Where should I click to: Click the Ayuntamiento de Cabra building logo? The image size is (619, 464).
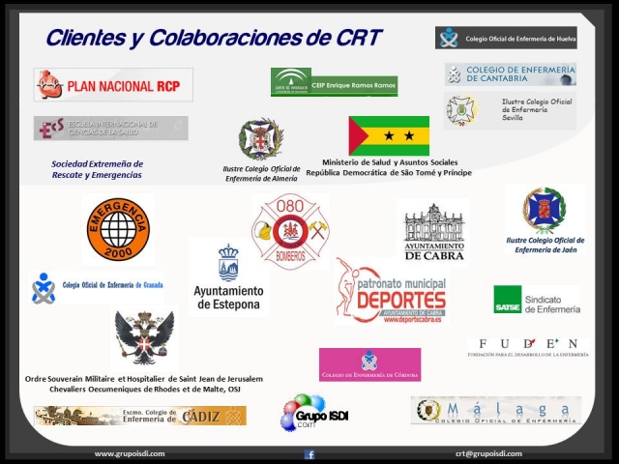[x=434, y=232]
